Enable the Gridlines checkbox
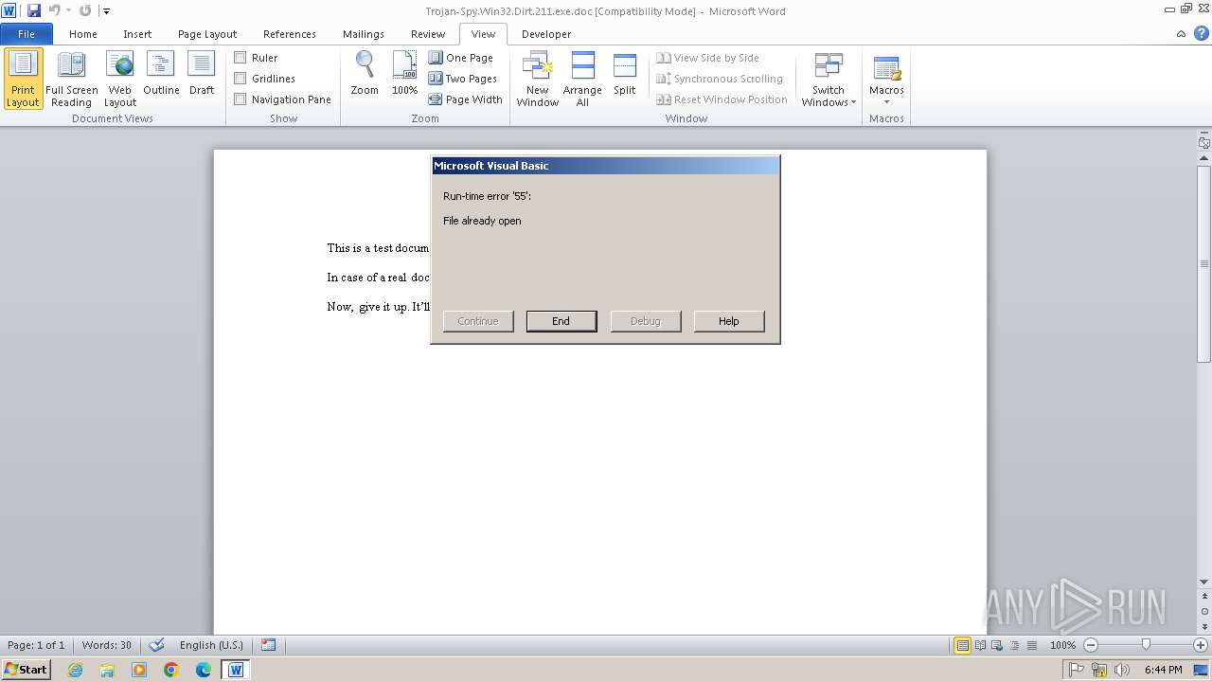Screen dimensions: 1212x682 [241, 79]
